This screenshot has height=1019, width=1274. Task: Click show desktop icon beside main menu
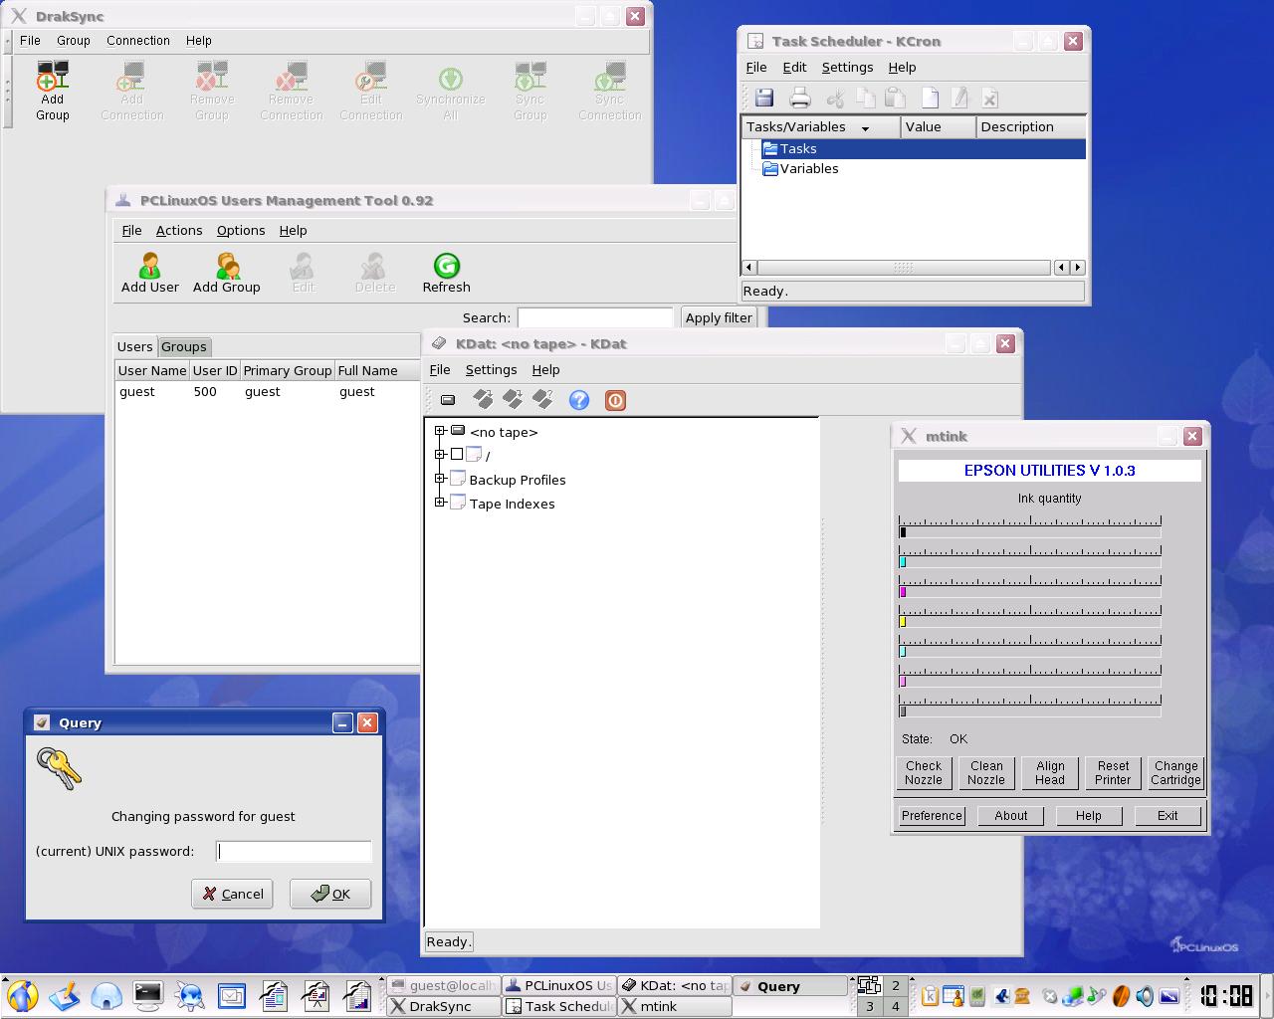[x=65, y=995]
